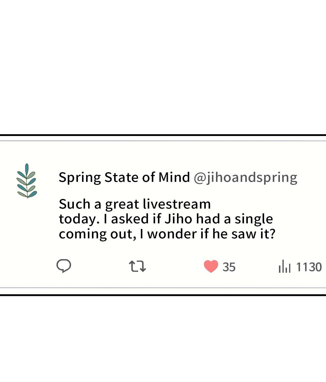Open analytics via the bar chart icon
This screenshot has width=326, height=382.
pyautogui.click(x=284, y=266)
